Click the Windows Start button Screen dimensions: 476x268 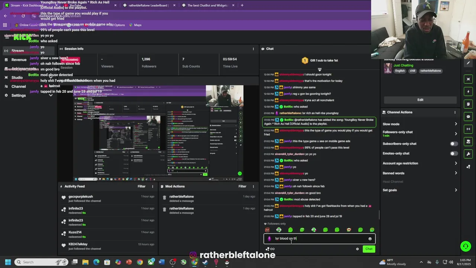(8, 262)
